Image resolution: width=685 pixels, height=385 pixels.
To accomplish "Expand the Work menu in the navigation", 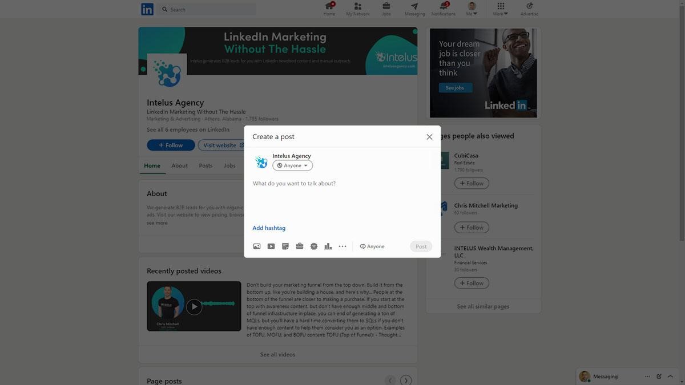I will (500, 9).
